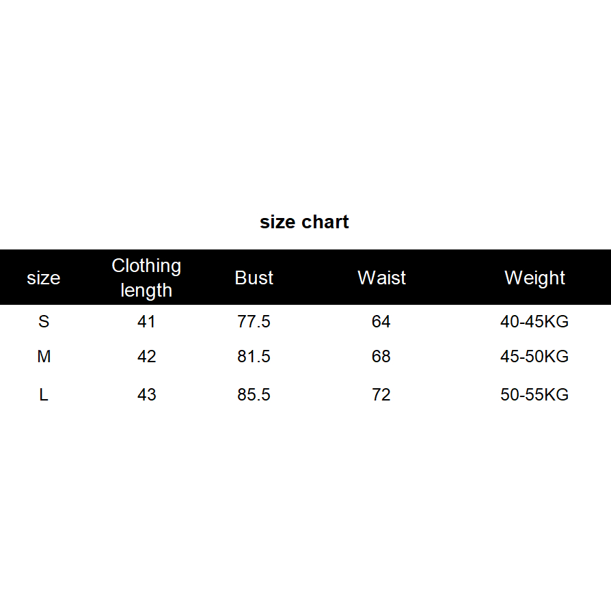Select the "Weight" column header
This screenshot has width=611, height=611.
point(534,278)
